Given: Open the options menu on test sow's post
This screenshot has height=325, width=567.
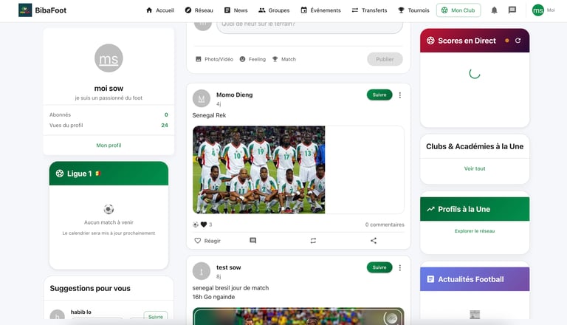Looking at the screenshot, I should click(x=399, y=268).
